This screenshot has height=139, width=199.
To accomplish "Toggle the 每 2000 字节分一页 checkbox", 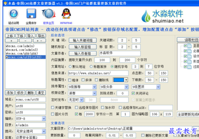I will click(x=76, y=114).
